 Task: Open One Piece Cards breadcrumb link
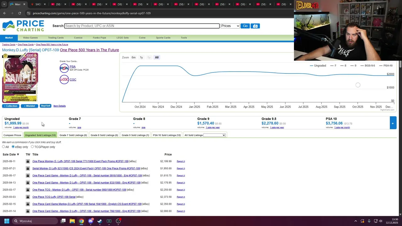(25, 45)
